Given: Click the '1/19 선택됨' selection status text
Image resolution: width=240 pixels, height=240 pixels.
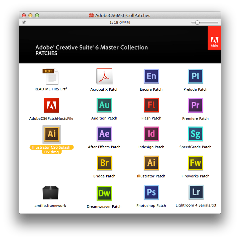Looking at the screenshot, I should point(120,22).
